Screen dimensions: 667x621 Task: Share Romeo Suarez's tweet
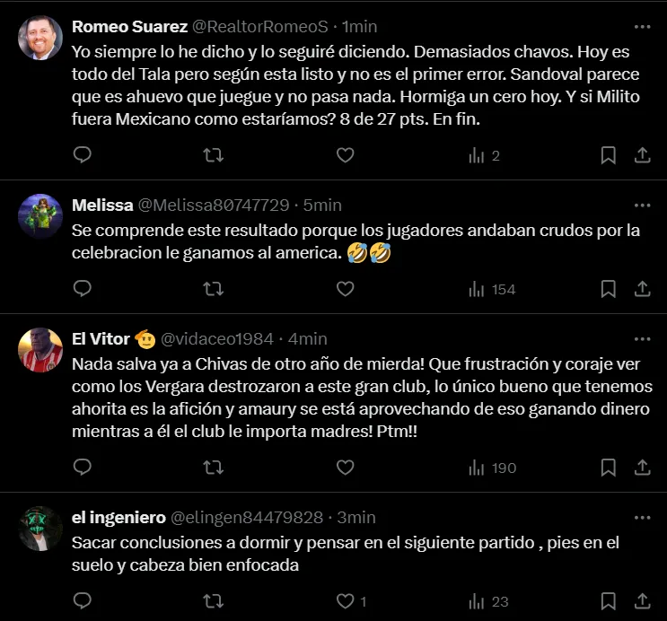point(643,155)
